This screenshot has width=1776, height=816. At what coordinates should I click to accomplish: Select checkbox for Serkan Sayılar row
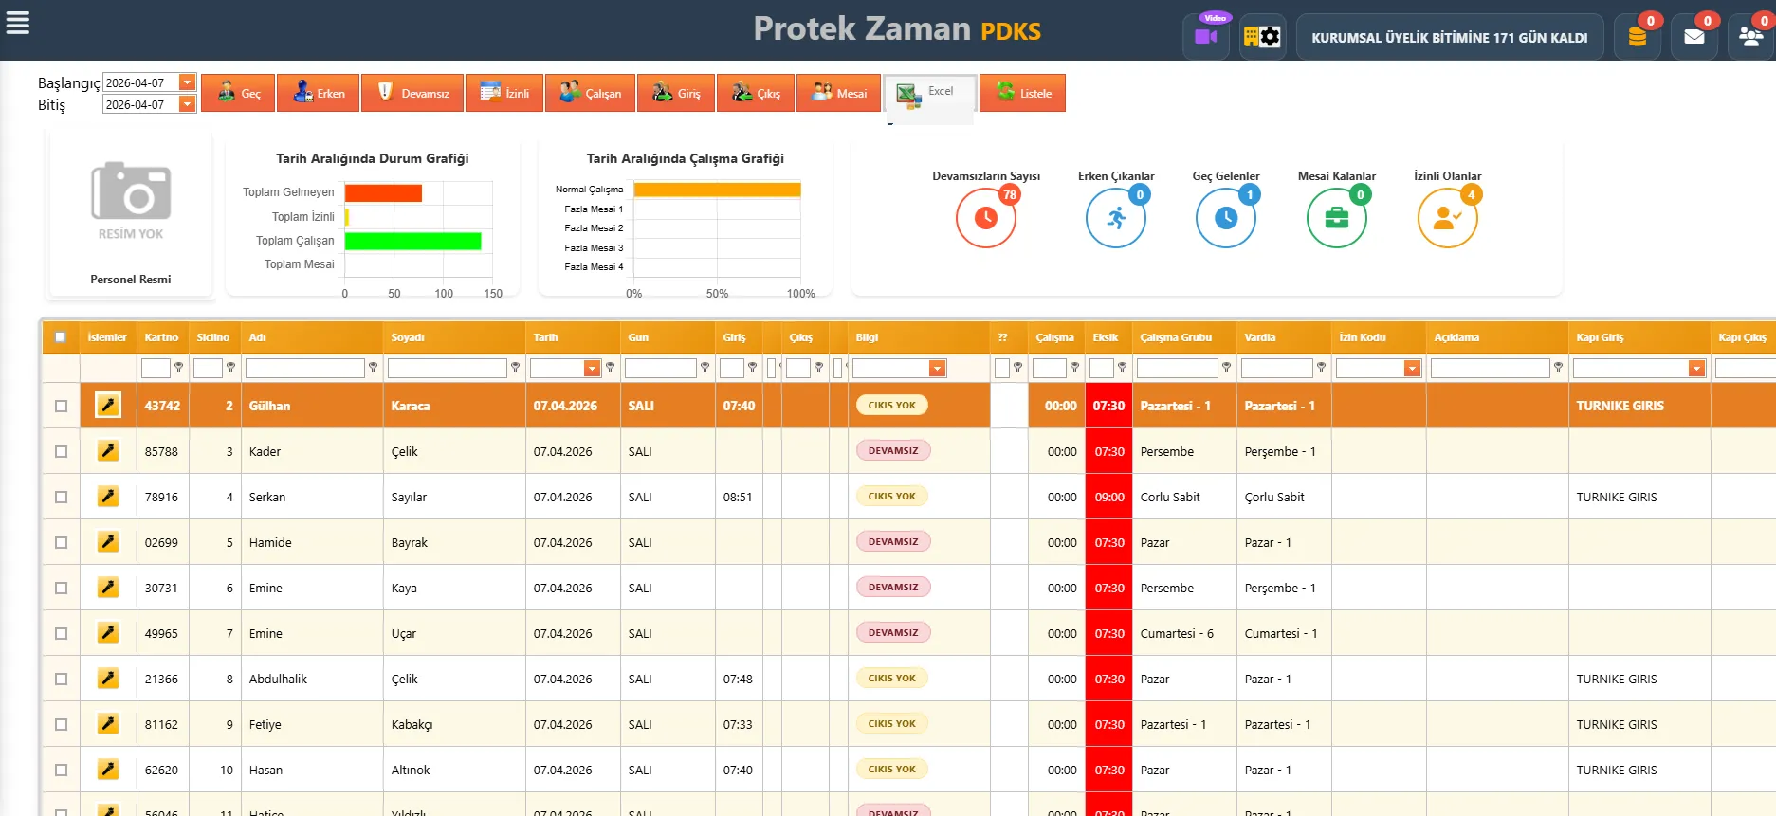[x=62, y=498]
